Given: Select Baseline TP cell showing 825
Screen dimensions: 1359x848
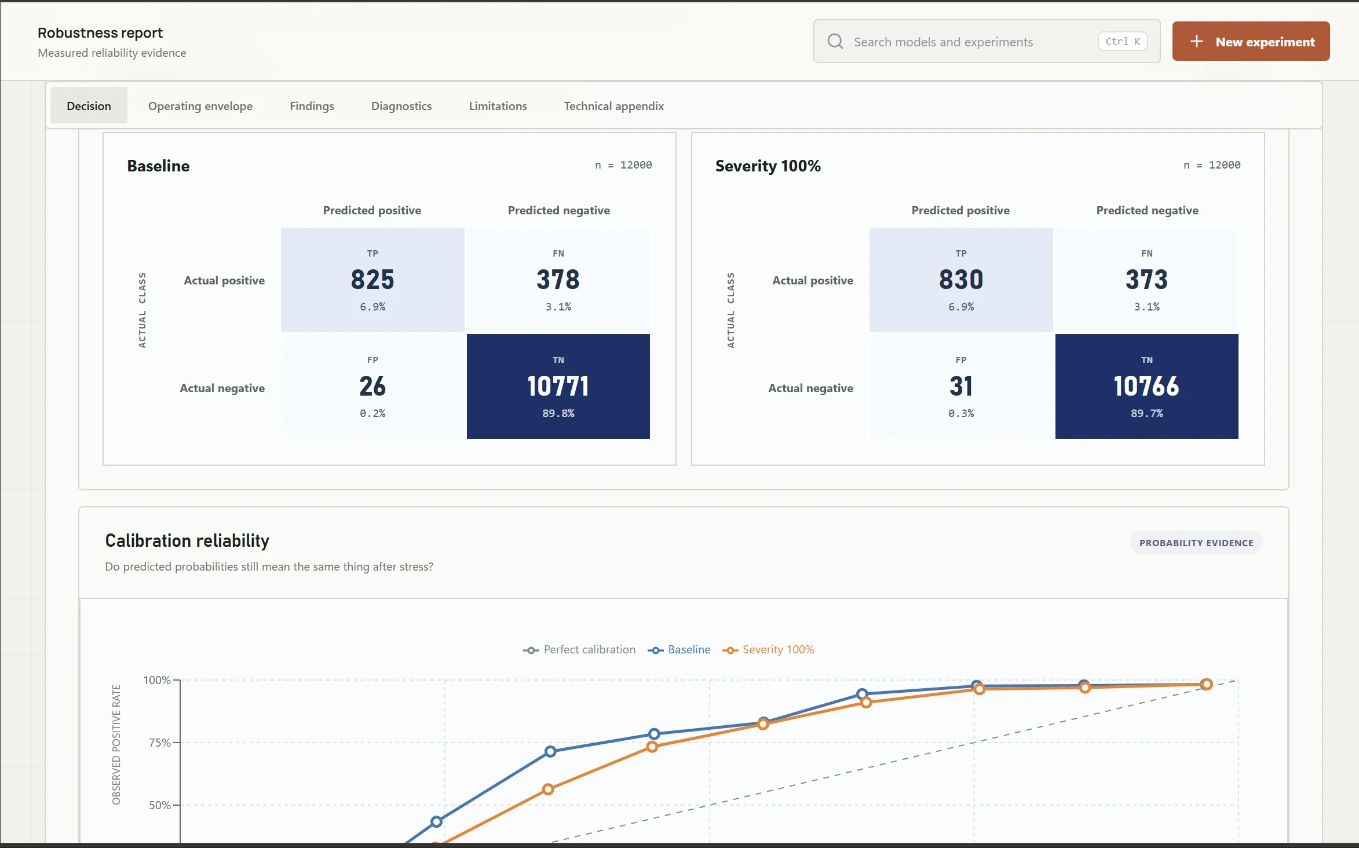Looking at the screenshot, I should pyautogui.click(x=372, y=280).
